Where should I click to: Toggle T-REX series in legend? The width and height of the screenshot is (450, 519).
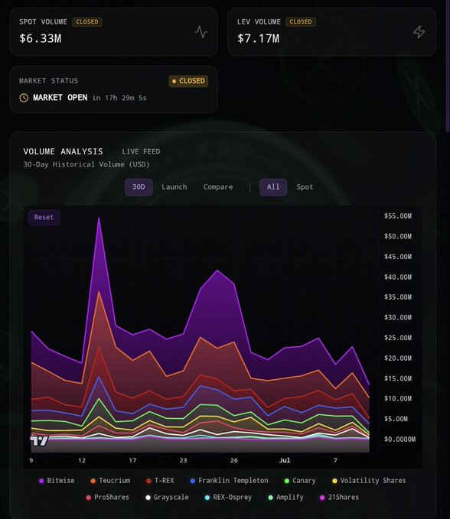tap(160, 480)
